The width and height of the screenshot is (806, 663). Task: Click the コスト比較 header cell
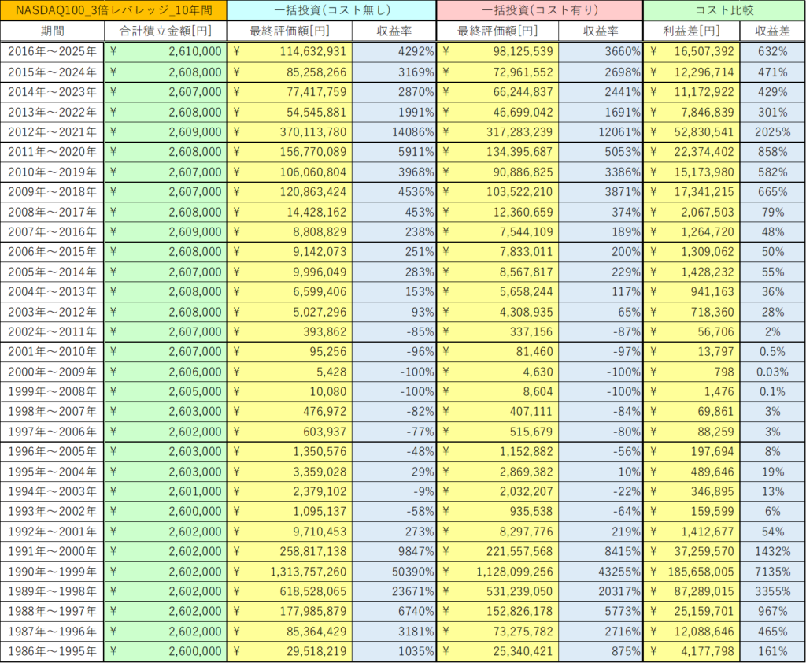click(724, 10)
